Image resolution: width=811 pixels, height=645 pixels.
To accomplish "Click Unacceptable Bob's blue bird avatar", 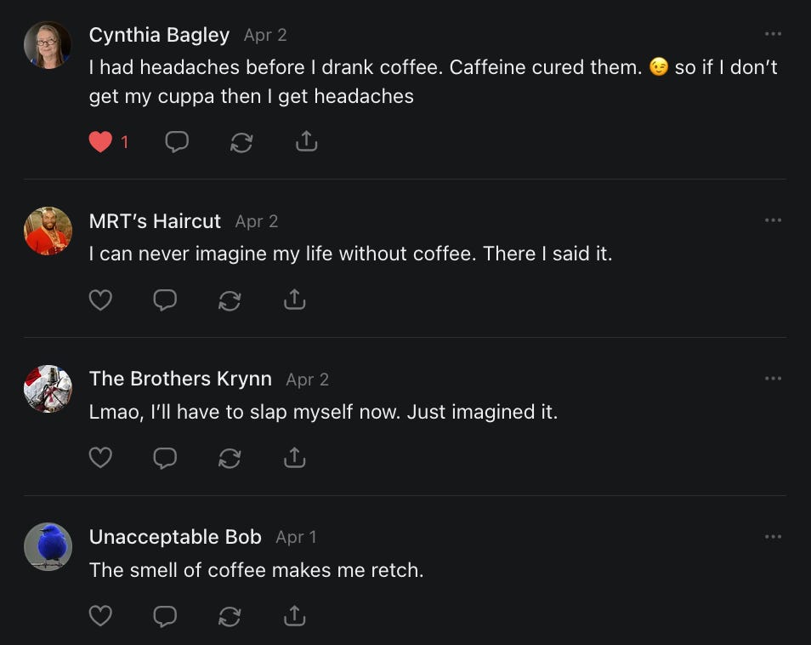I will click(x=48, y=546).
